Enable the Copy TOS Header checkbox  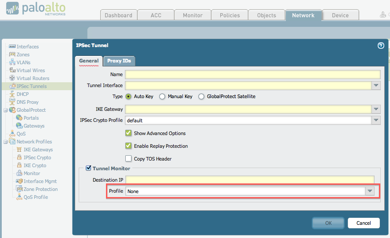(128, 159)
